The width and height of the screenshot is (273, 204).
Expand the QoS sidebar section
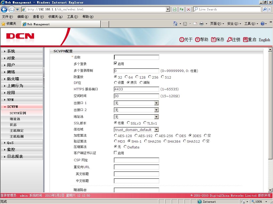[22, 143]
